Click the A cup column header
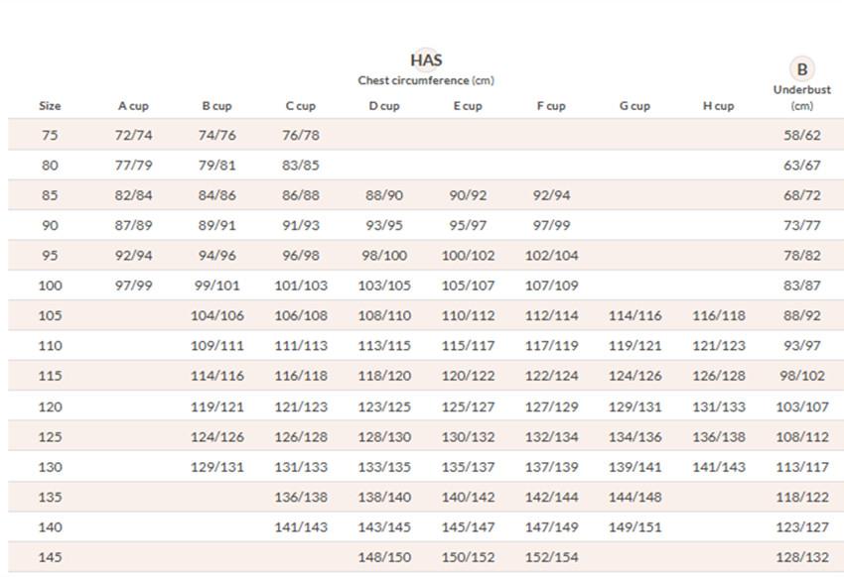 tap(133, 106)
